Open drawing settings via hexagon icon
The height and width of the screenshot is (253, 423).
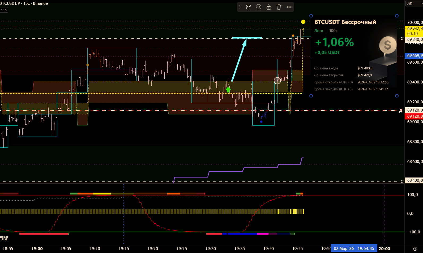(x=259, y=7)
